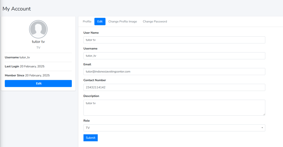The image size is (283, 147).
Task: Click the Last Login date in sidebar
Action: (x=32, y=66)
